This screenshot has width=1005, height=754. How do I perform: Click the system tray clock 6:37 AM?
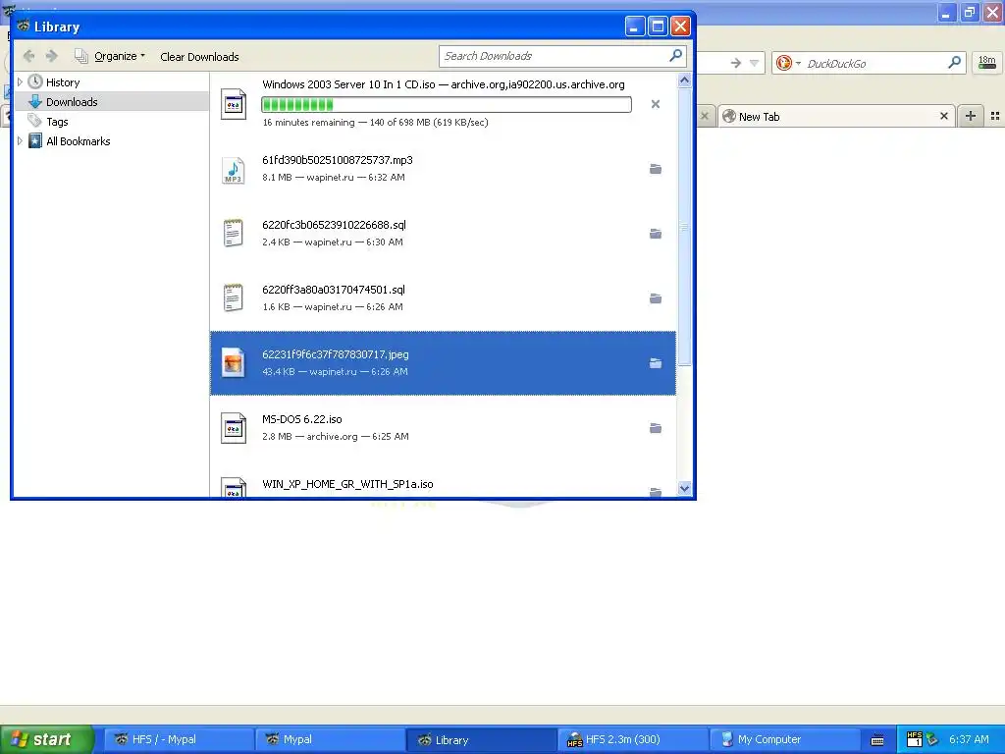coord(969,739)
